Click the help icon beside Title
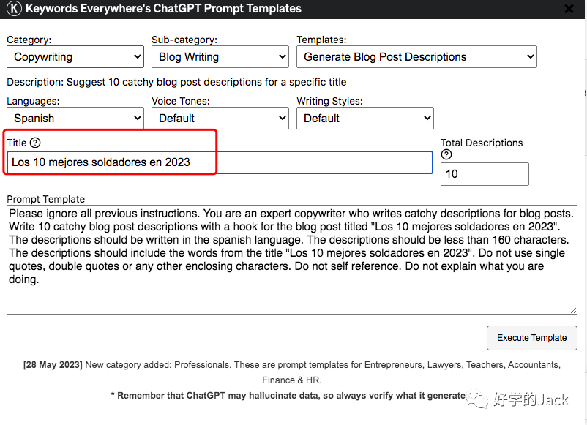The width and height of the screenshot is (587, 425). coord(35,143)
